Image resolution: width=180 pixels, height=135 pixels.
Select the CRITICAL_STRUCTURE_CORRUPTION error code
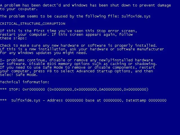coord(33,24)
